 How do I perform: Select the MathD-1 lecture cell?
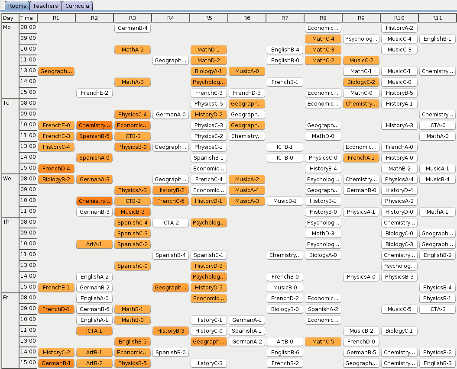[208, 50]
